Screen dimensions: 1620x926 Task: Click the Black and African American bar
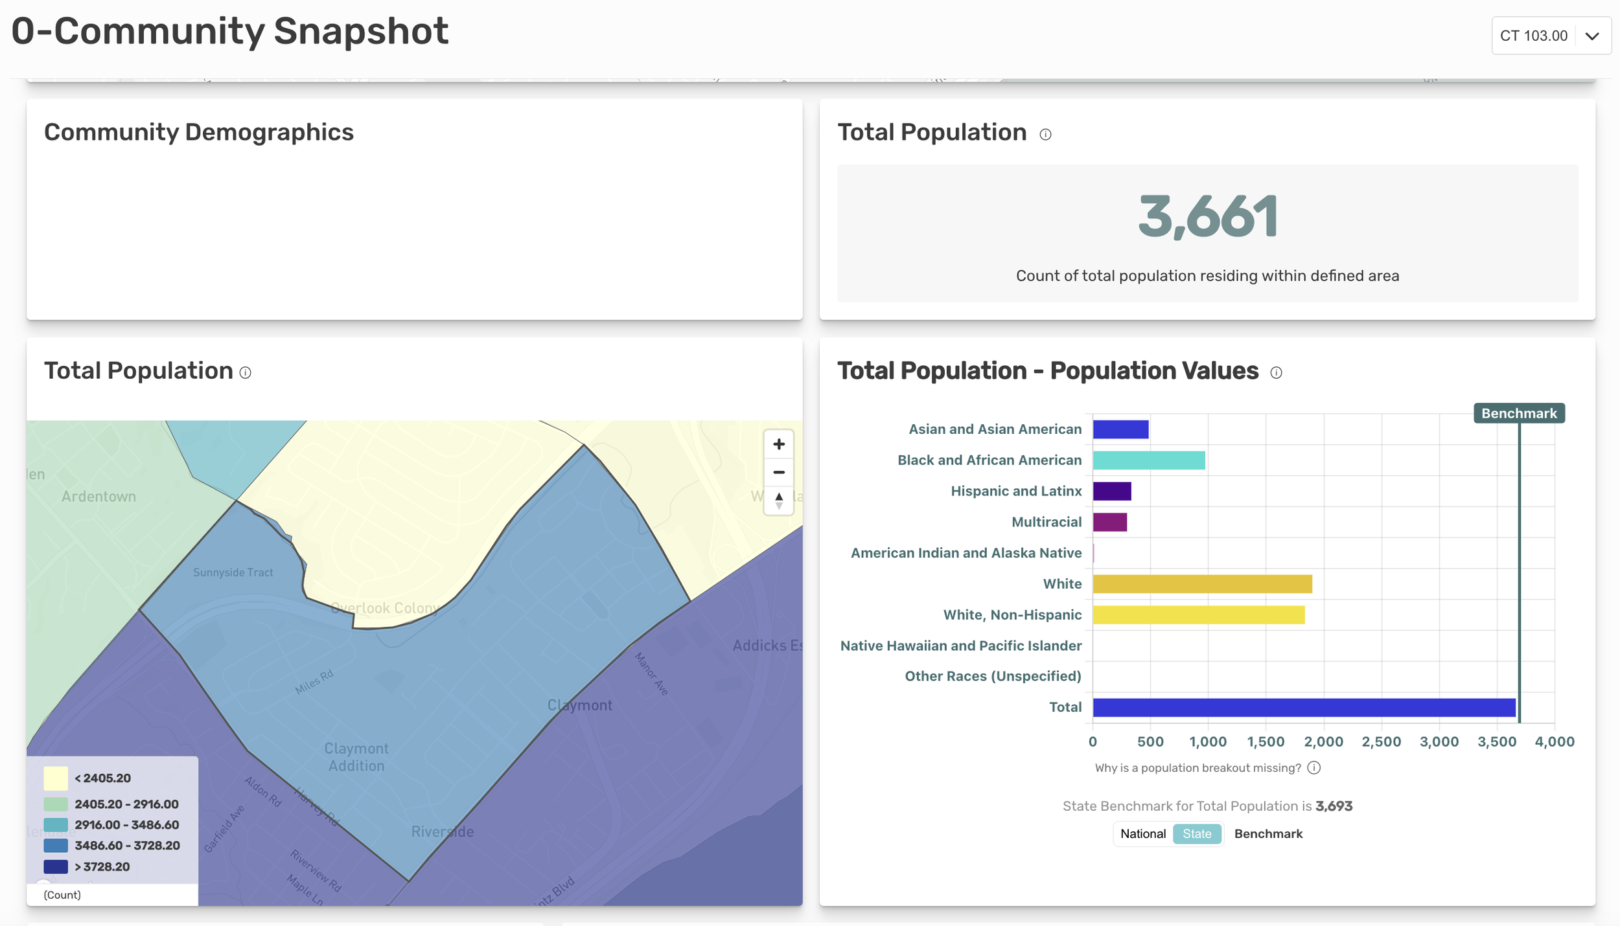1148,460
